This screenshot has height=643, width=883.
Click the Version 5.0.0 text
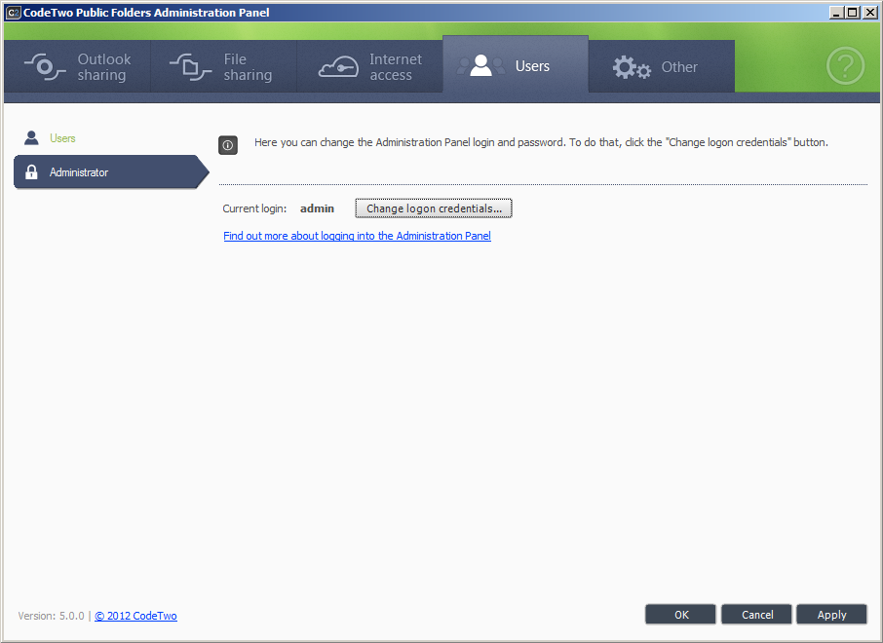click(51, 616)
